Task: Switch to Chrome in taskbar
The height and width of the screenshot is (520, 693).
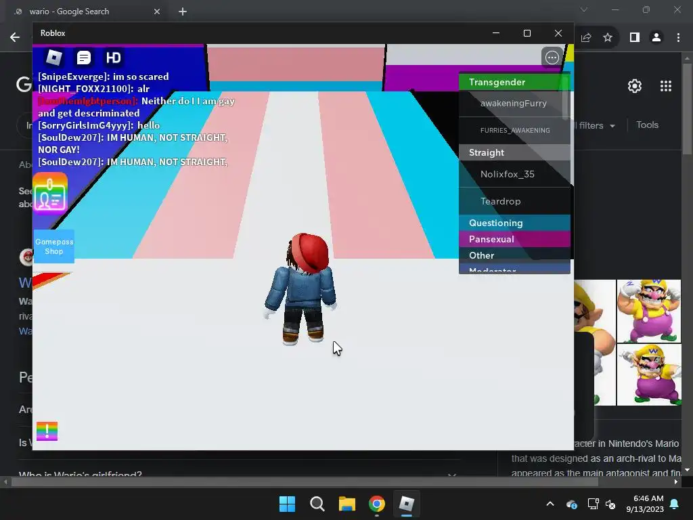Action: coord(377,504)
